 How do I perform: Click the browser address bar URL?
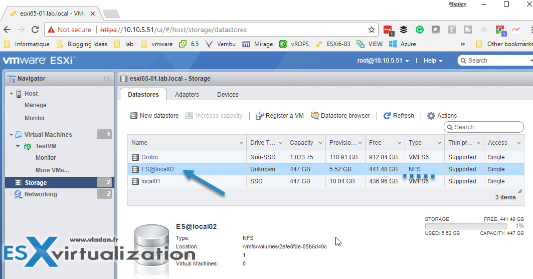(173, 30)
